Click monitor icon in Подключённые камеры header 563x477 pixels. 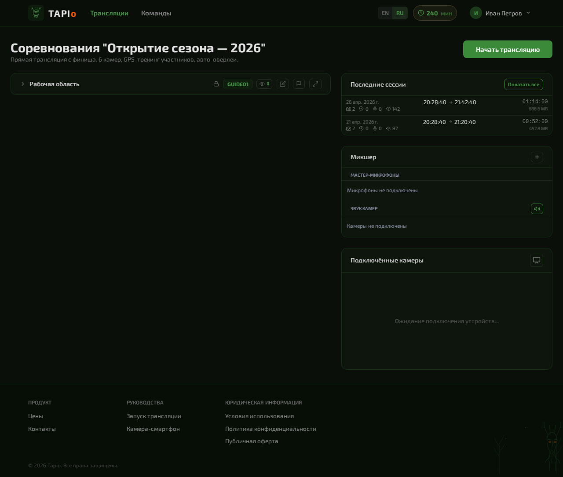[537, 260]
